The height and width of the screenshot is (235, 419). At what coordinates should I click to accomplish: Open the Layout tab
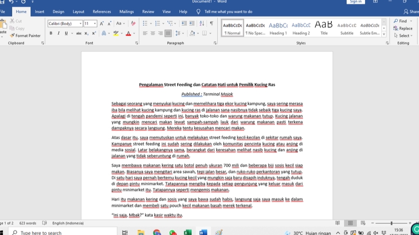coord(78,12)
